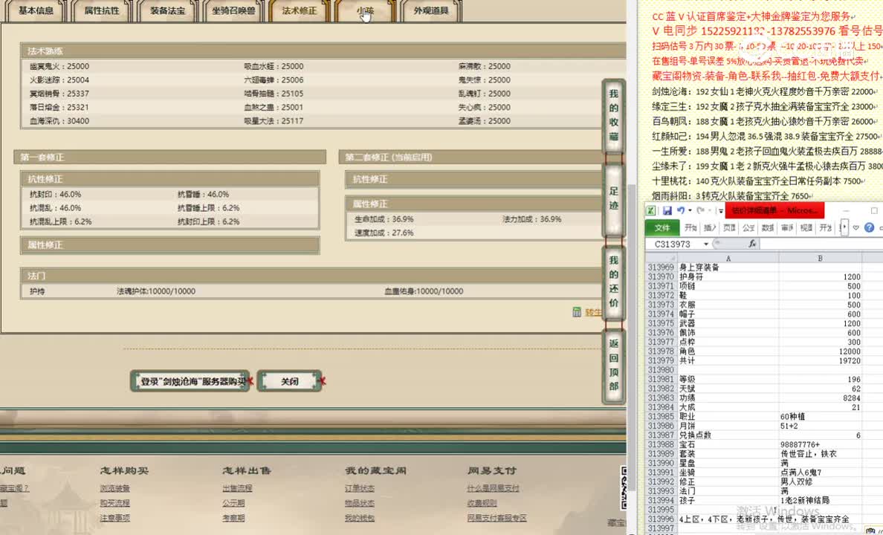Click the Excel application icon top-left
Screen dimensions: 883x535
(x=650, y=210)
